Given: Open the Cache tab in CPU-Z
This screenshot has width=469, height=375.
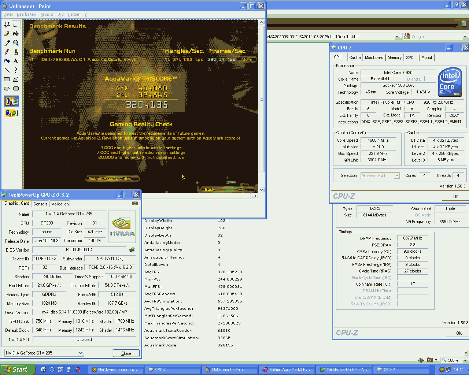Looking at the screenshot, I should tap(355, 57).
